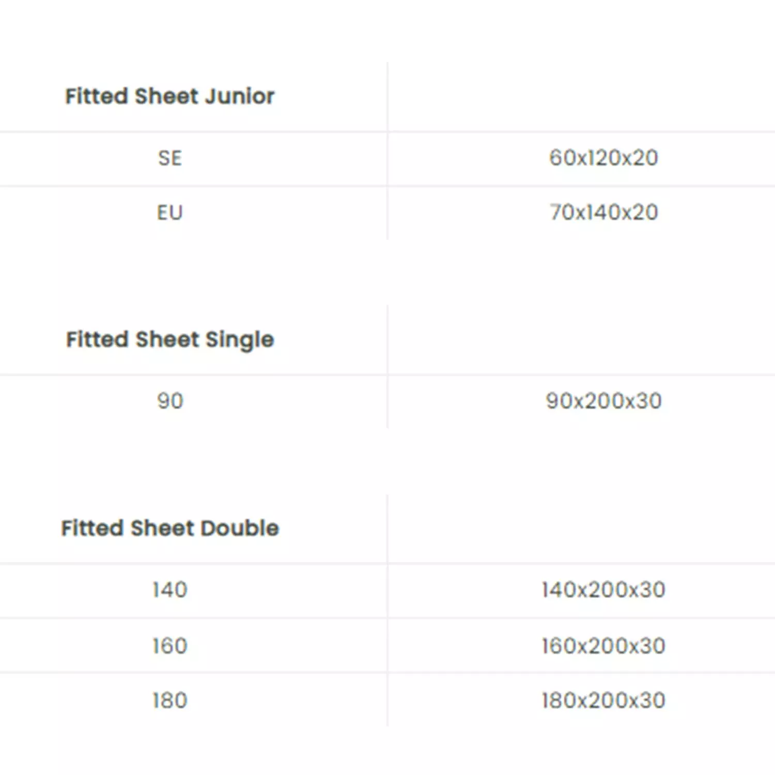
Task: Select the 180 size label
Action: 170,701
